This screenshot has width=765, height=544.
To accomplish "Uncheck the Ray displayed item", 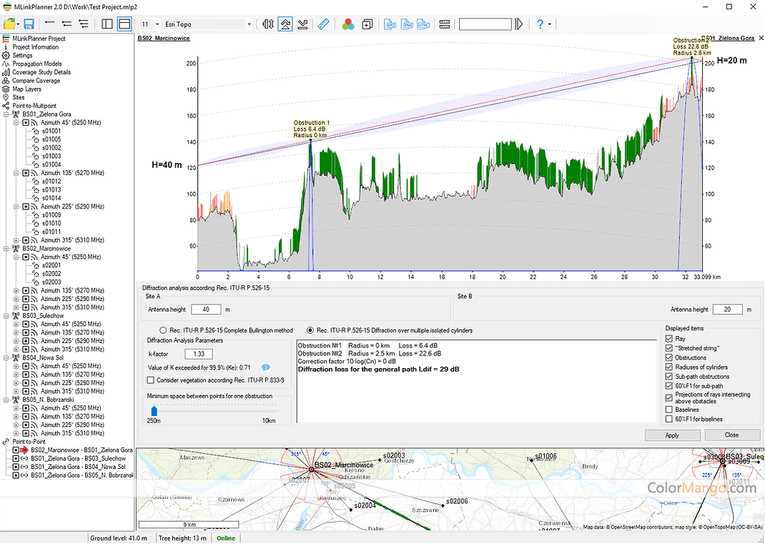I will pyautogui.click(x=669, y=339).
